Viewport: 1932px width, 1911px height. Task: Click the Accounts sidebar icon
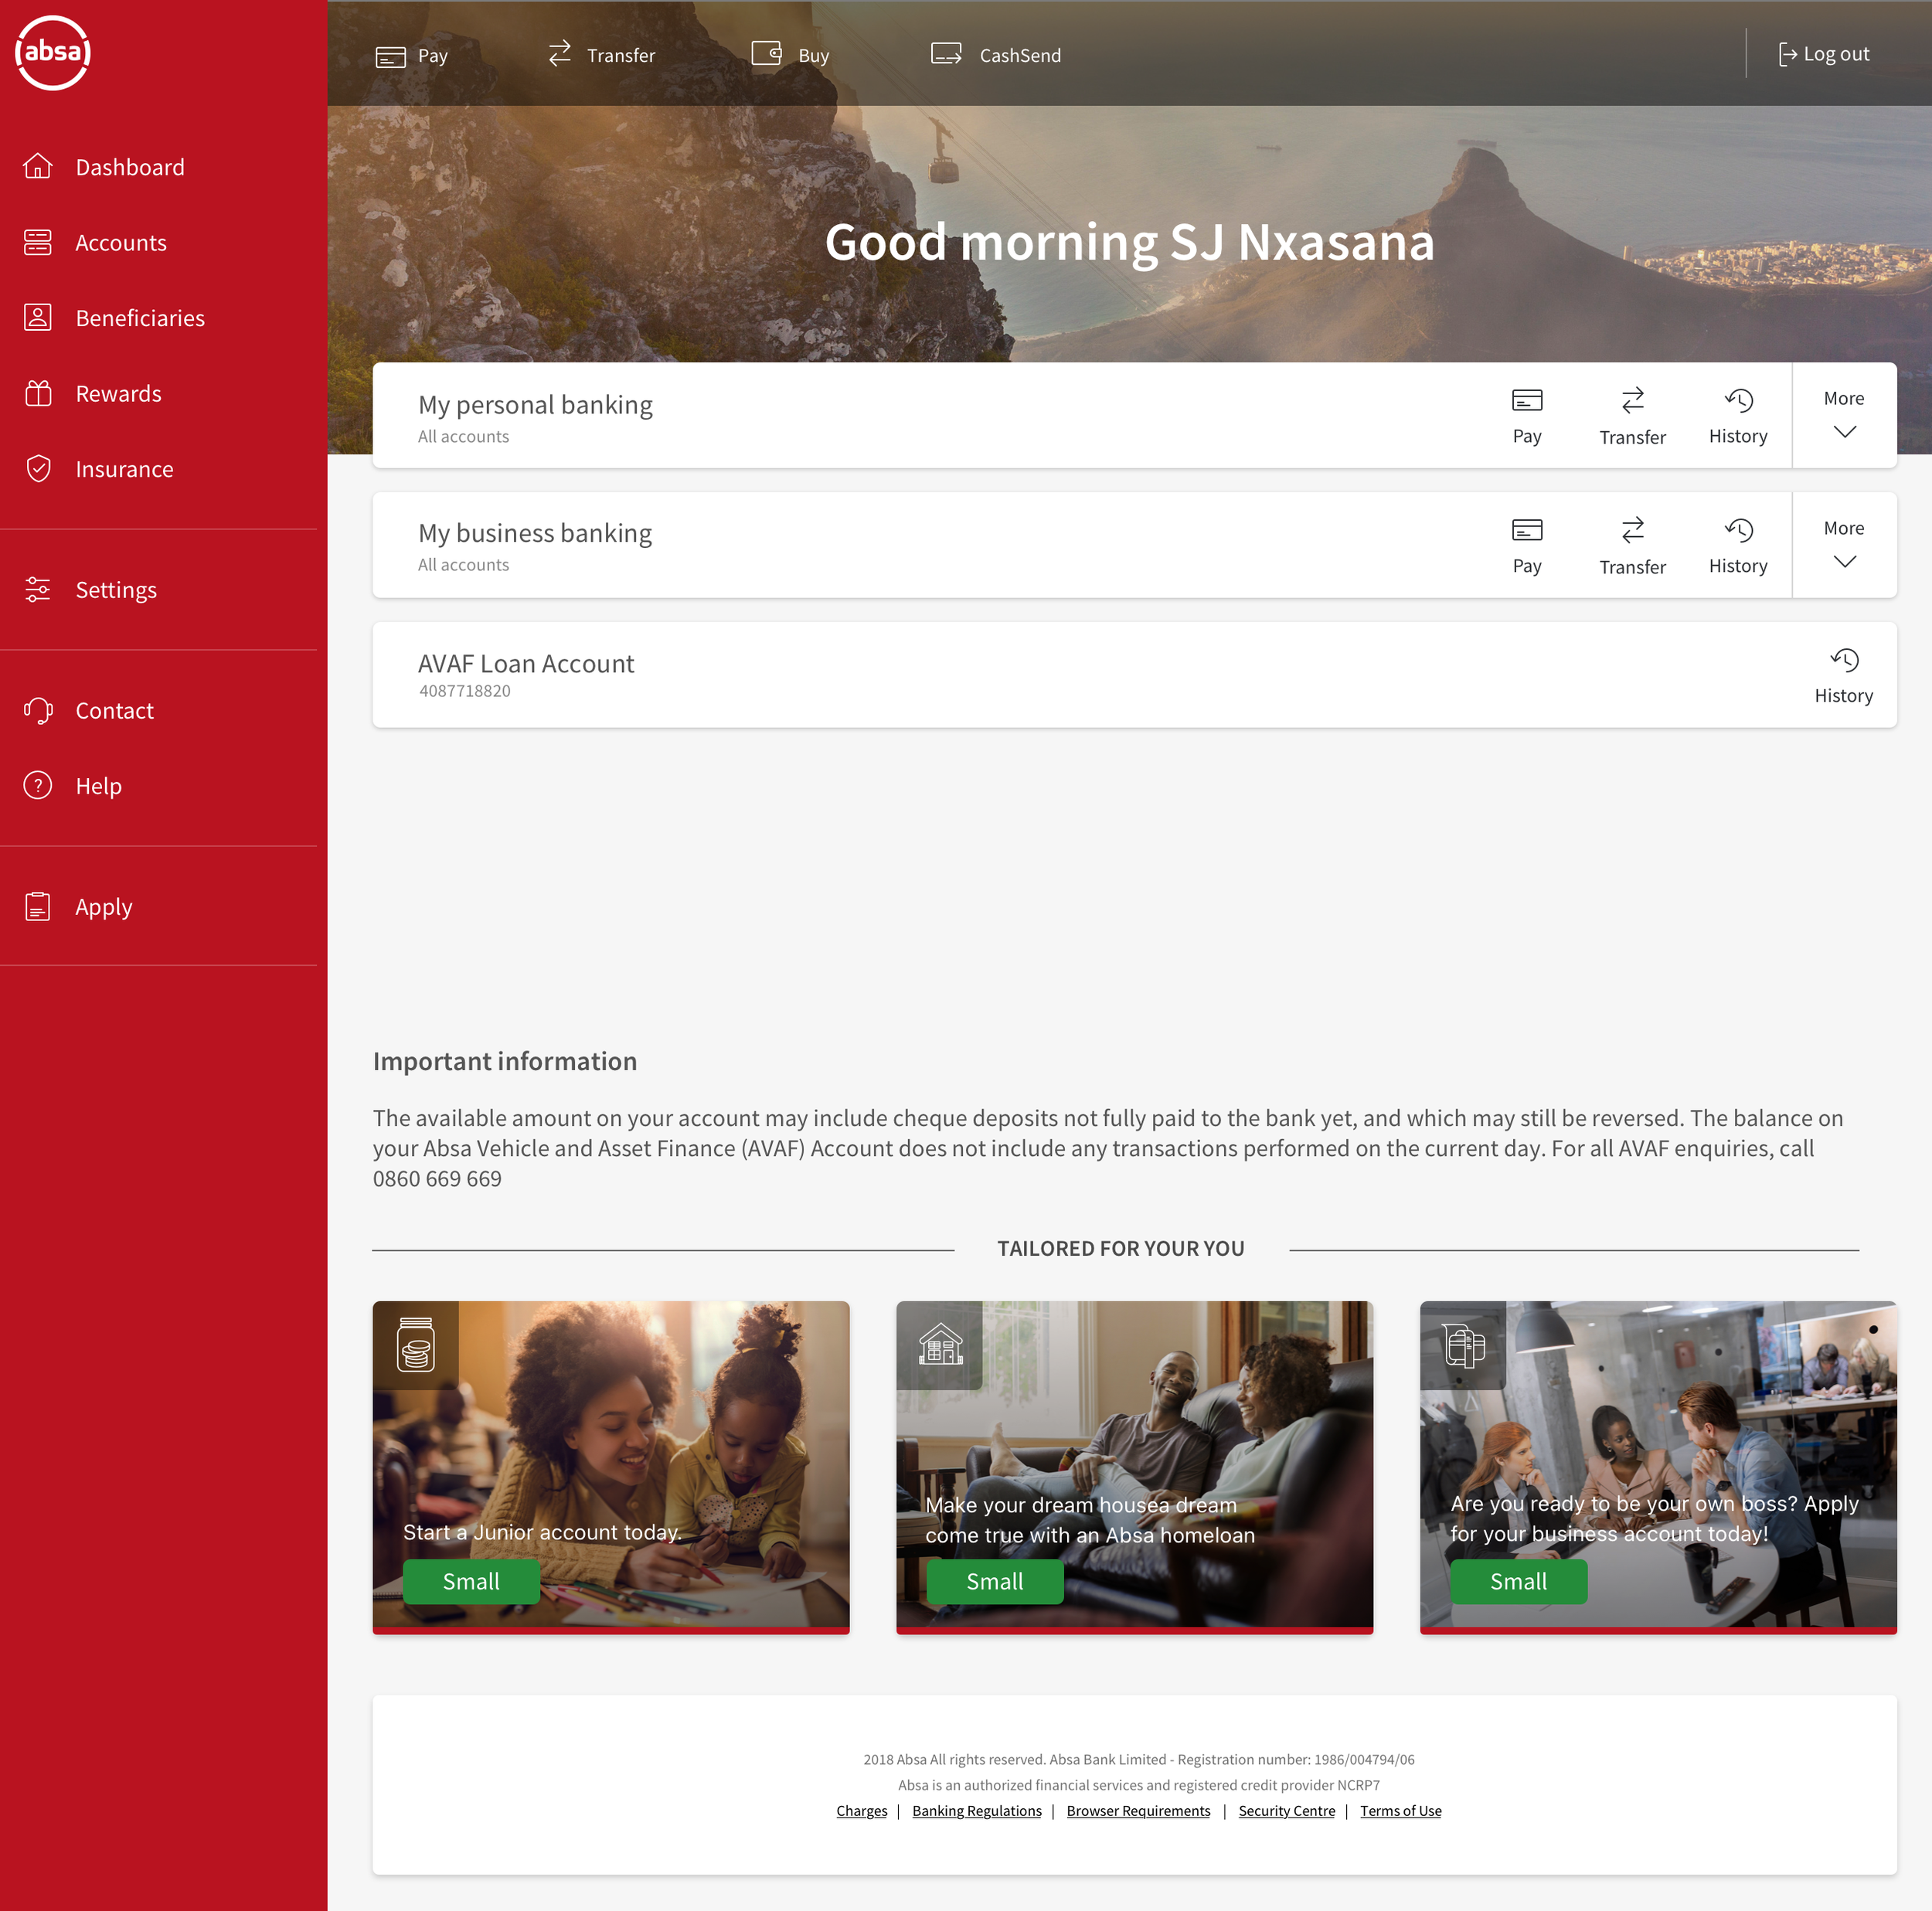coord(38,242)
